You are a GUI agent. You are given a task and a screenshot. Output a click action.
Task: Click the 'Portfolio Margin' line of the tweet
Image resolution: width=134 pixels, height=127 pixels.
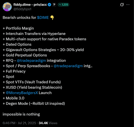18,28
